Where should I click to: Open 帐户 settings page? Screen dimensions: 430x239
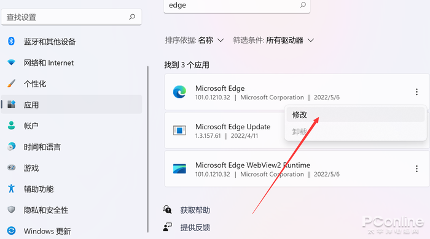click(31, 126)
